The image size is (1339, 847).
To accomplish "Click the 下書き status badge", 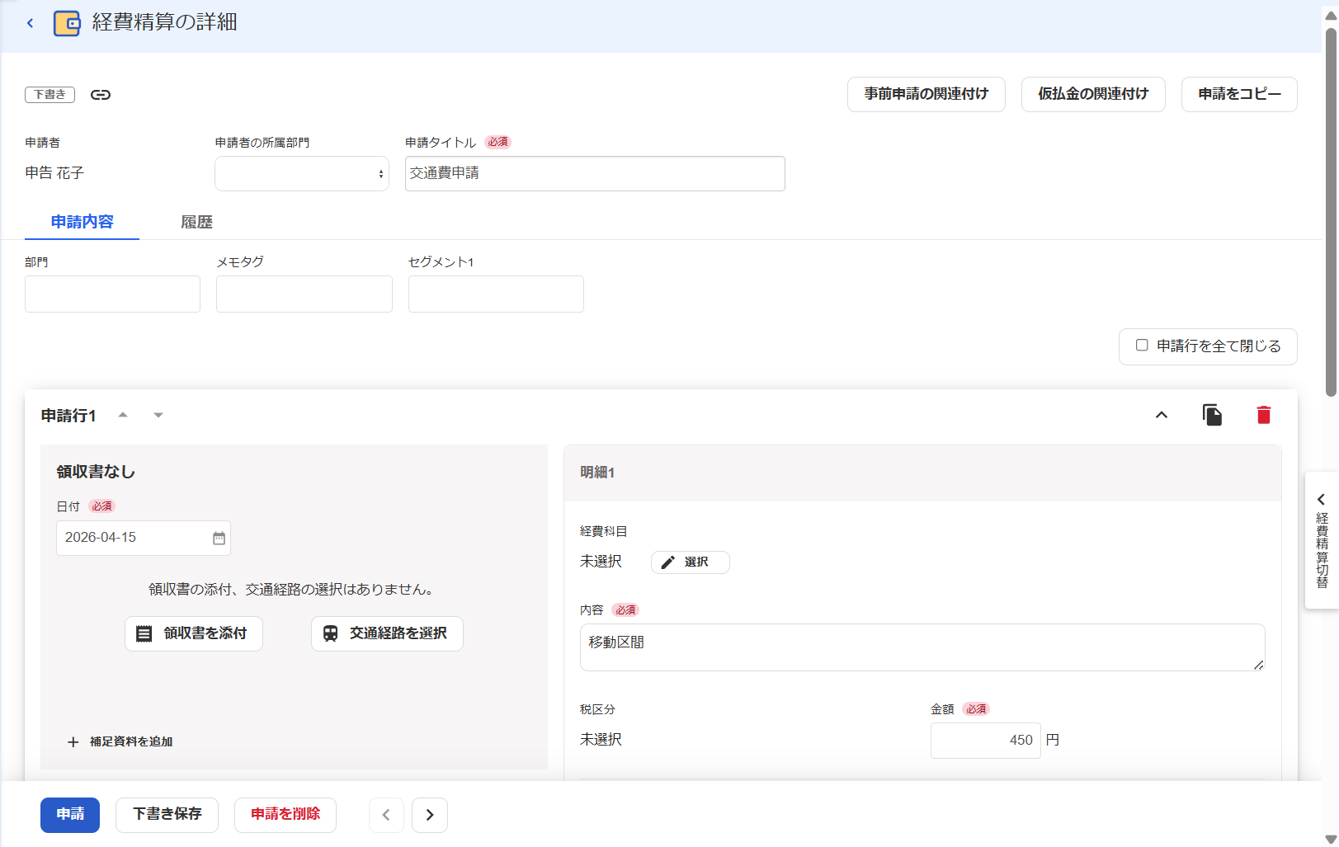I will click(x=50, y=95).
